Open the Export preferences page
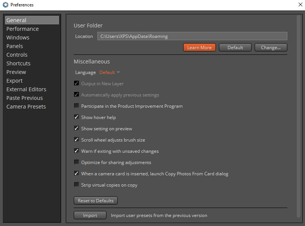 point(14,80)
